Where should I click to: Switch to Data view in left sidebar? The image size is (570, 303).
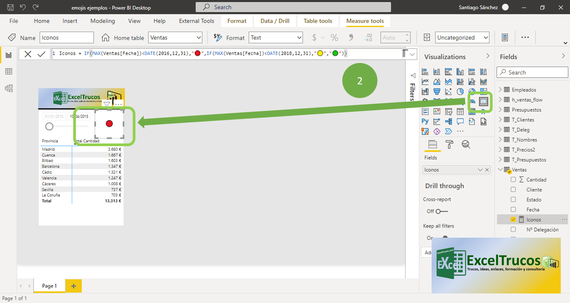coord(9,72)
